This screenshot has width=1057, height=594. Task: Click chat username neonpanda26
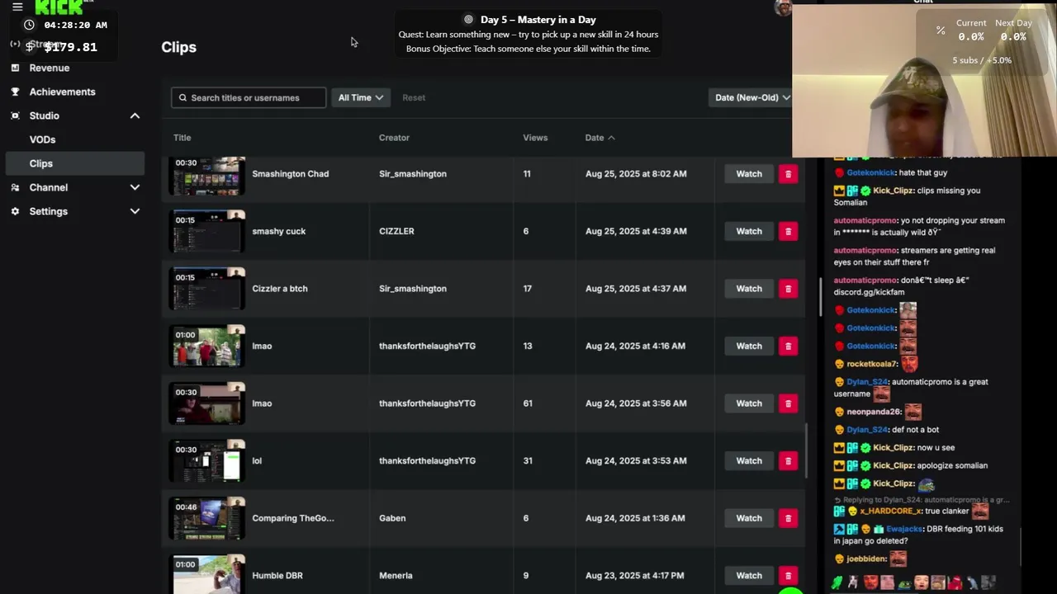click(874, 412)
